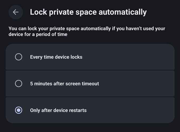Select the "Every time device locks" radio button
This screenshot has height=132, width=180.
(x=18, y=57)
